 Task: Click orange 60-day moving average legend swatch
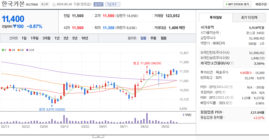[18, 50]
